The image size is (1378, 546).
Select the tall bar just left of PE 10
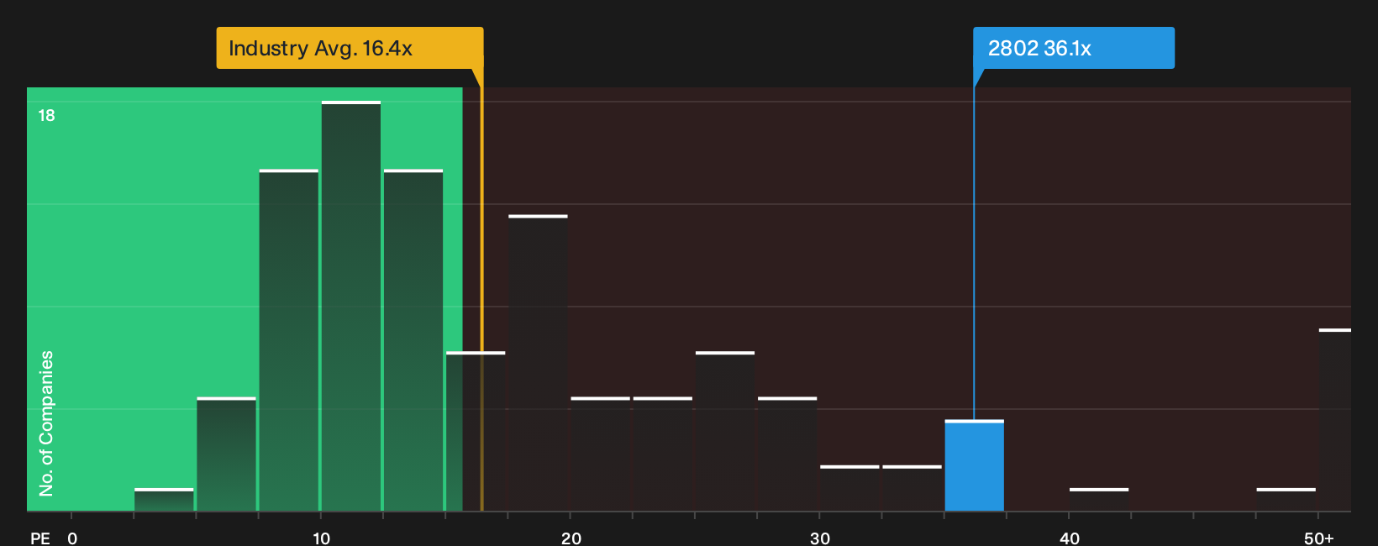(289, 340)
